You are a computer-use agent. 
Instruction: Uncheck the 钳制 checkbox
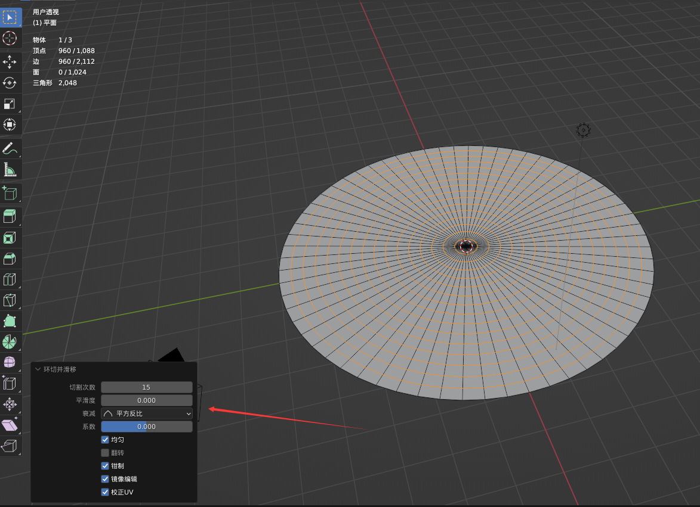pyautogui.click(x=105, y=466)
